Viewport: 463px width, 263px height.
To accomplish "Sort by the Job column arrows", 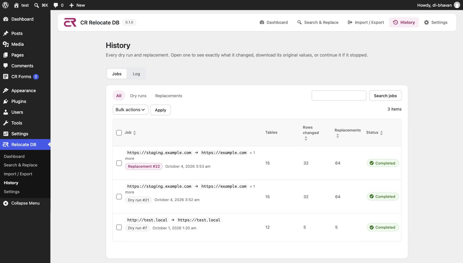I will (135, 133).
